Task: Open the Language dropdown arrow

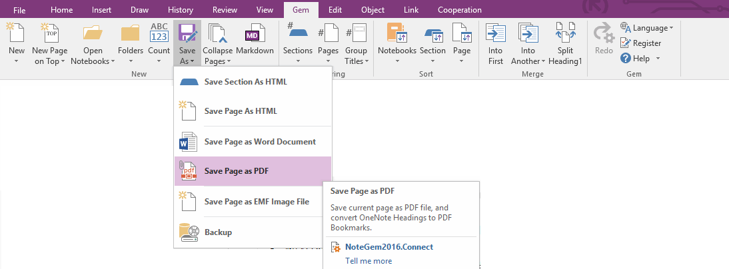Action: [671, 29]
